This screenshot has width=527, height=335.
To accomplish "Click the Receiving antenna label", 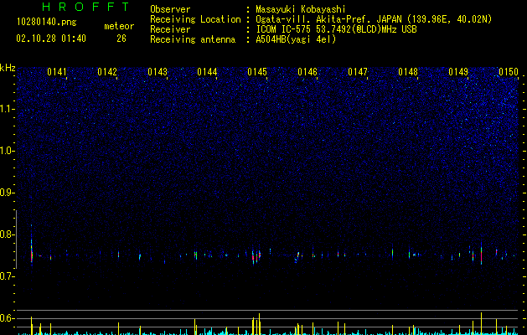I will (193, 39).
